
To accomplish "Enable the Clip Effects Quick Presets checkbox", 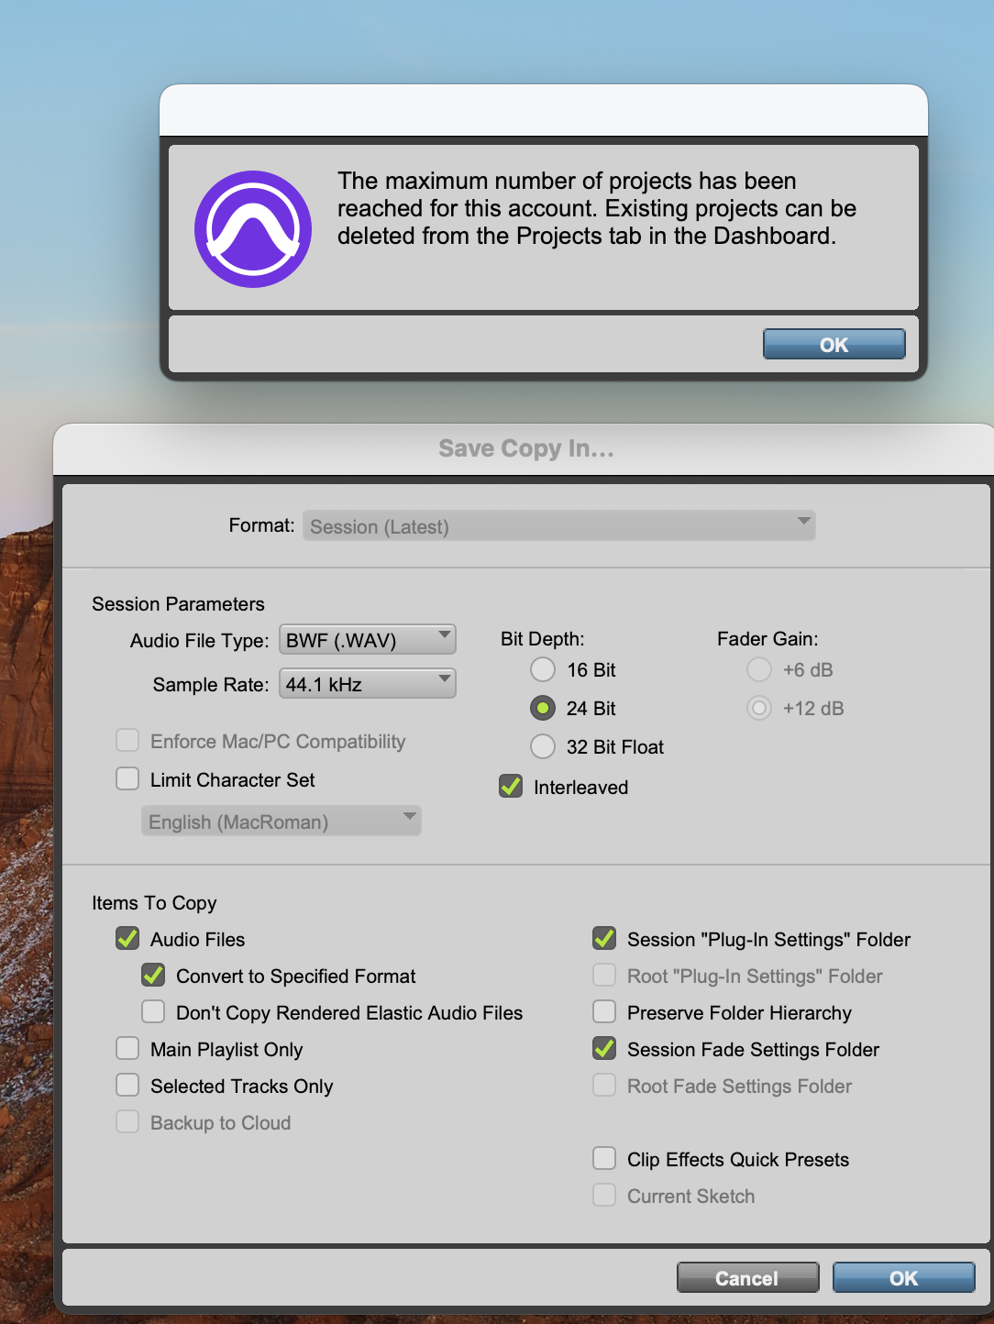I will [604, 1159].
